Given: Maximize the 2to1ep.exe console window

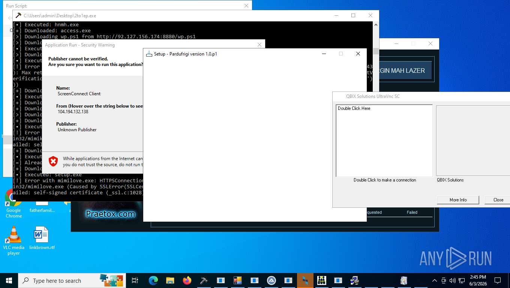Looking at the screenshot, I should [353, 15].
